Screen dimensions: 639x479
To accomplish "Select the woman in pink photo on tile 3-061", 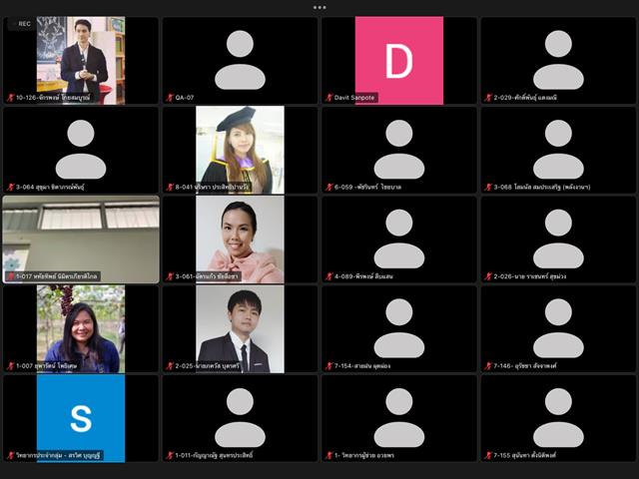I will pos(240,239).
